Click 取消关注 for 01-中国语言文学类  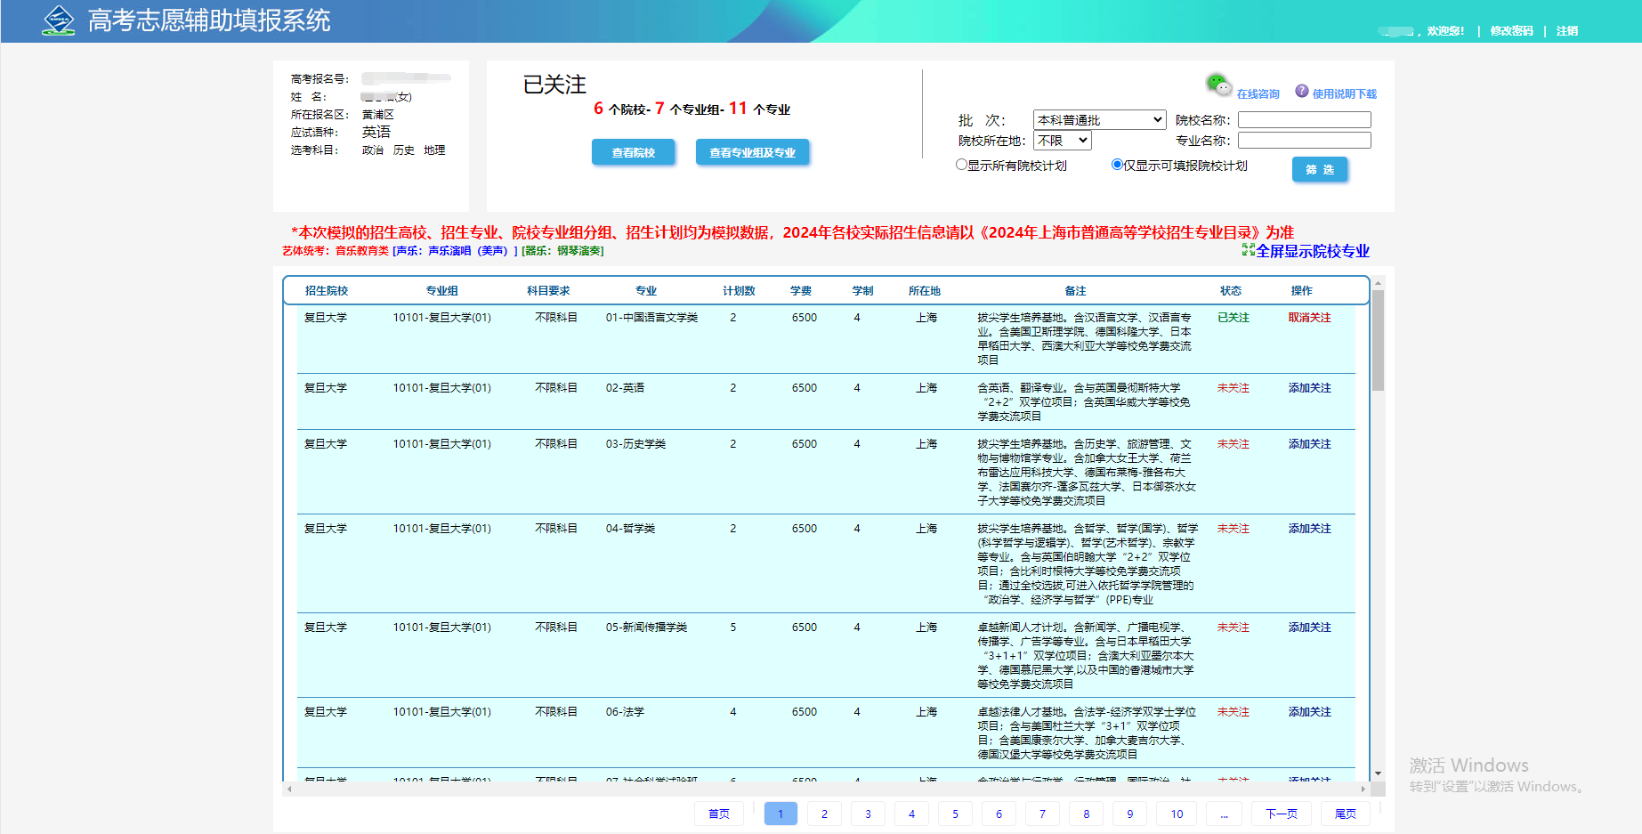pos(1309,317)
